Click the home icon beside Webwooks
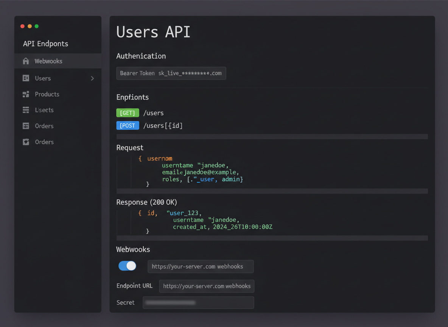The width and height of the screenshot is (448, 327). click(26, 61)
